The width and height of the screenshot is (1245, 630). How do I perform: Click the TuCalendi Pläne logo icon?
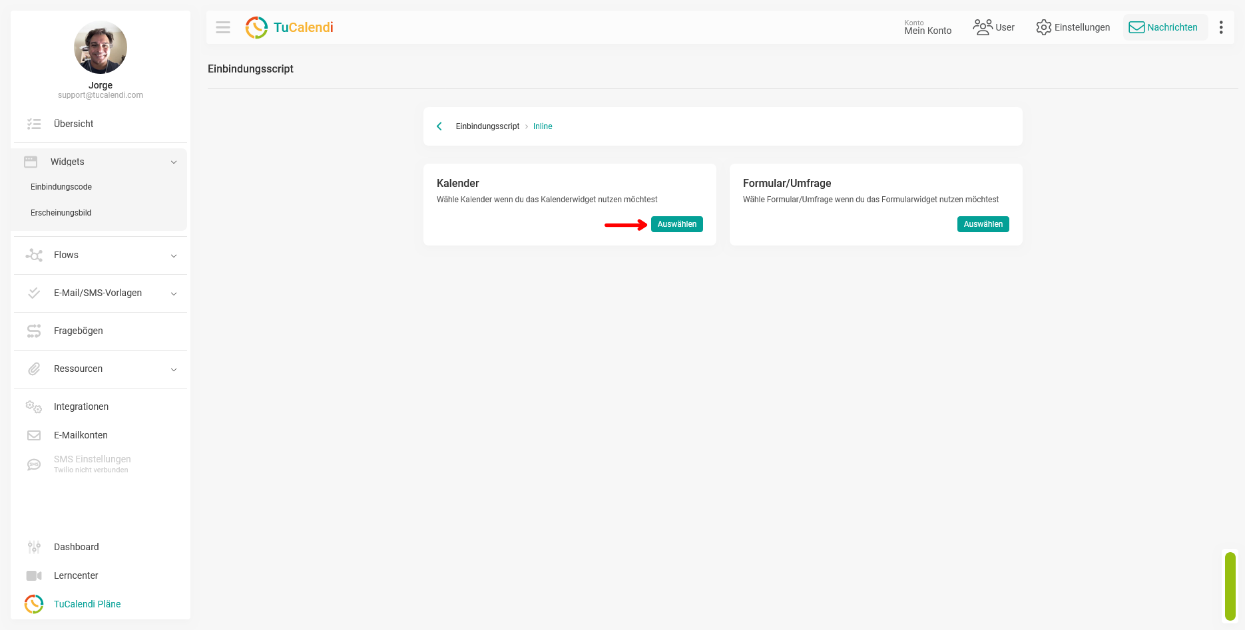click(34, 604)
